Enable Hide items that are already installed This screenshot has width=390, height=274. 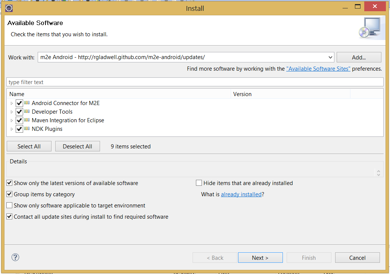pyautogui.click(x=199, y=183)
